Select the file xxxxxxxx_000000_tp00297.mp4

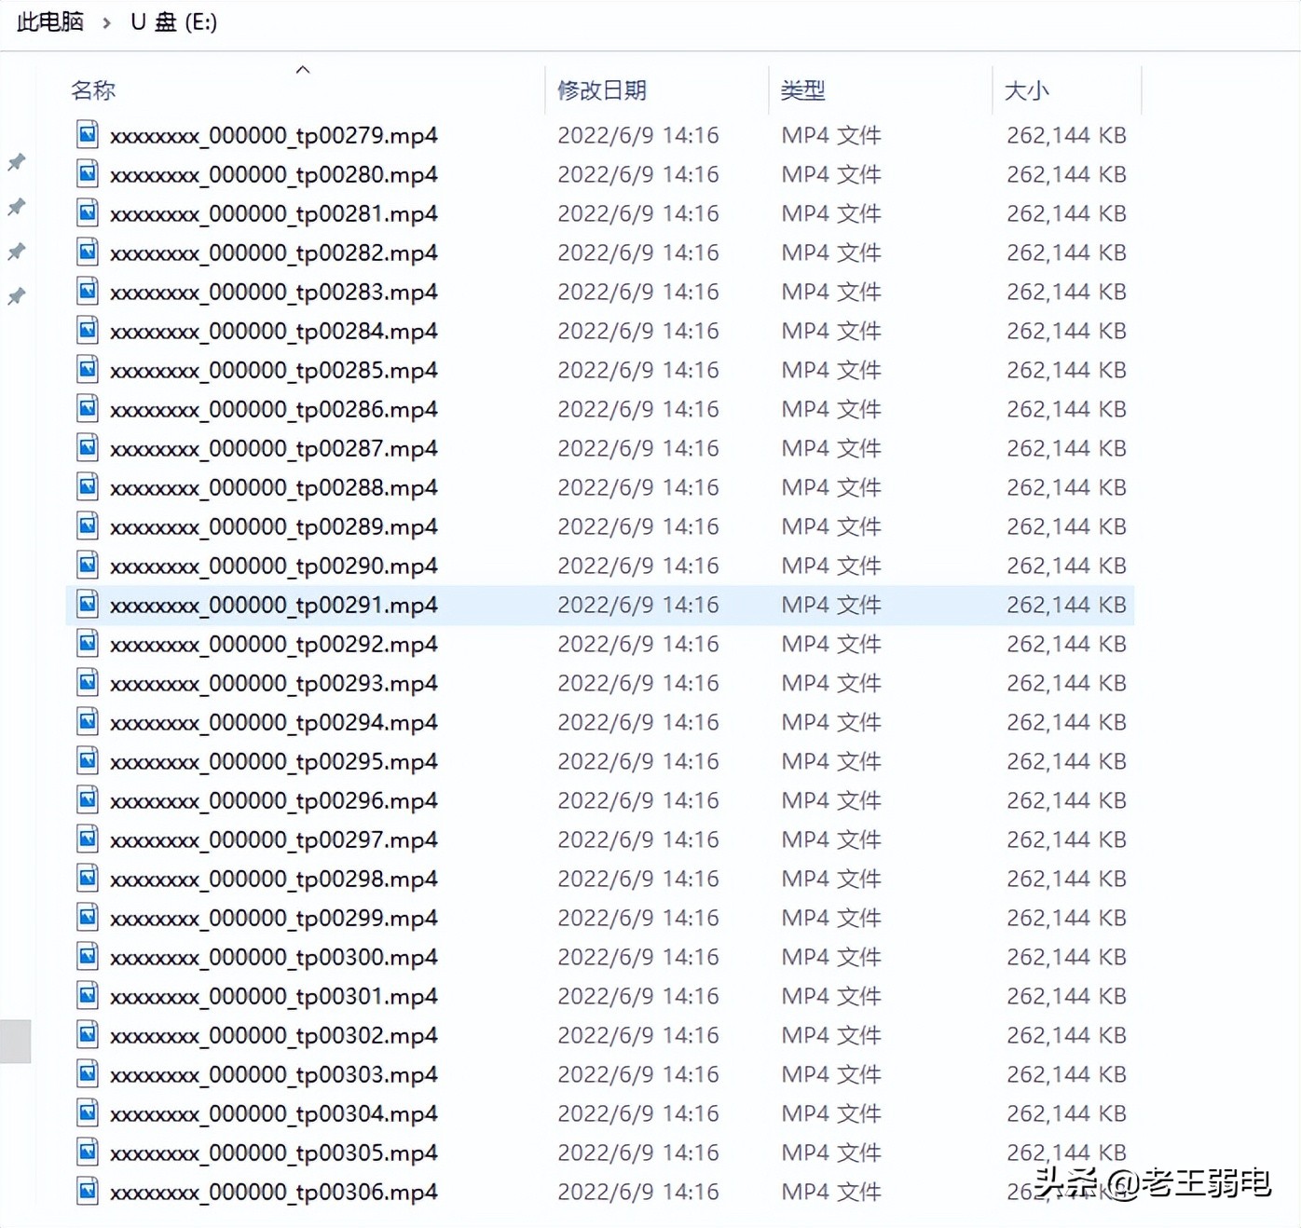click(273, 839)
